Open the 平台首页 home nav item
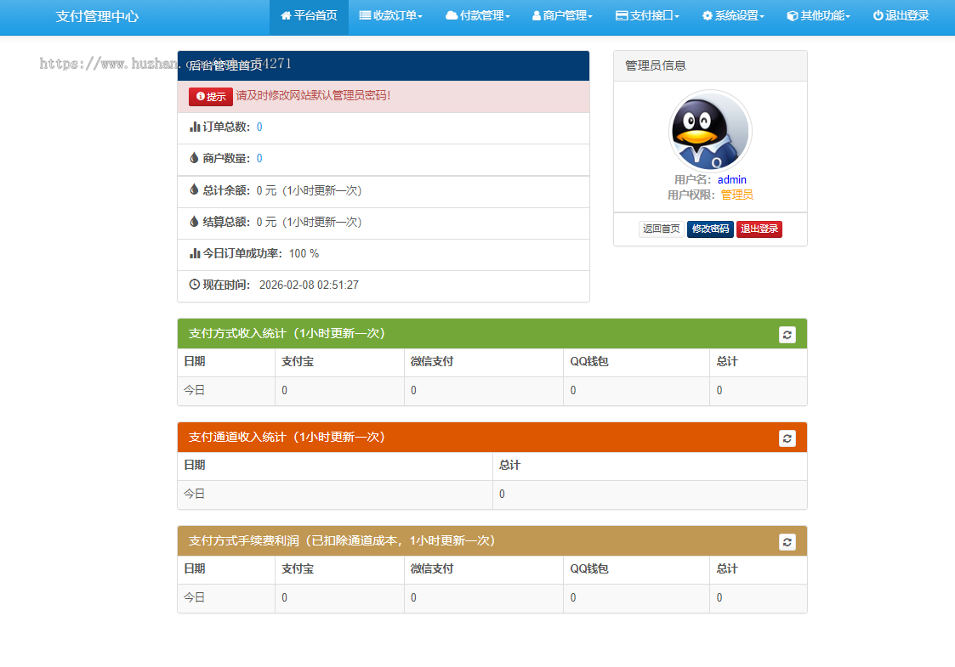Image resolution: width=955 pixels, height=667 pixels. point(309,16)
